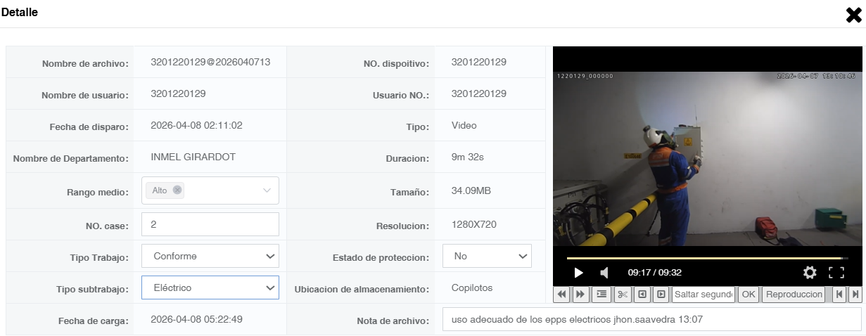This screenshot has height=336, width=866.
Task: Click the INMEL GIRARDOT department text
Action: (193, 157)
